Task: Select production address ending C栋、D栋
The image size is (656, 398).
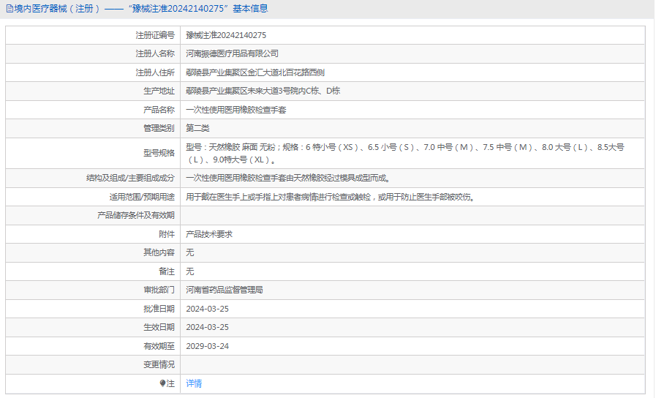Action: click(263, 91)
